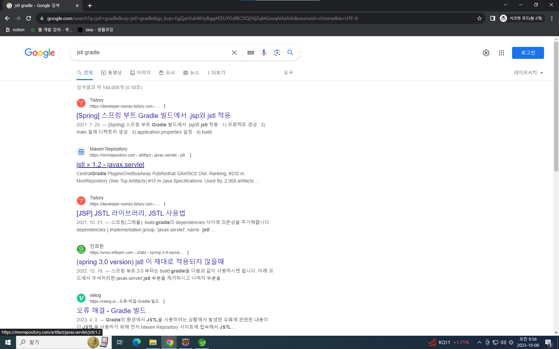Open more options for JSTL 라이브러리 result
The width and height of the screenshot is (559, 349).
(165, 204)
